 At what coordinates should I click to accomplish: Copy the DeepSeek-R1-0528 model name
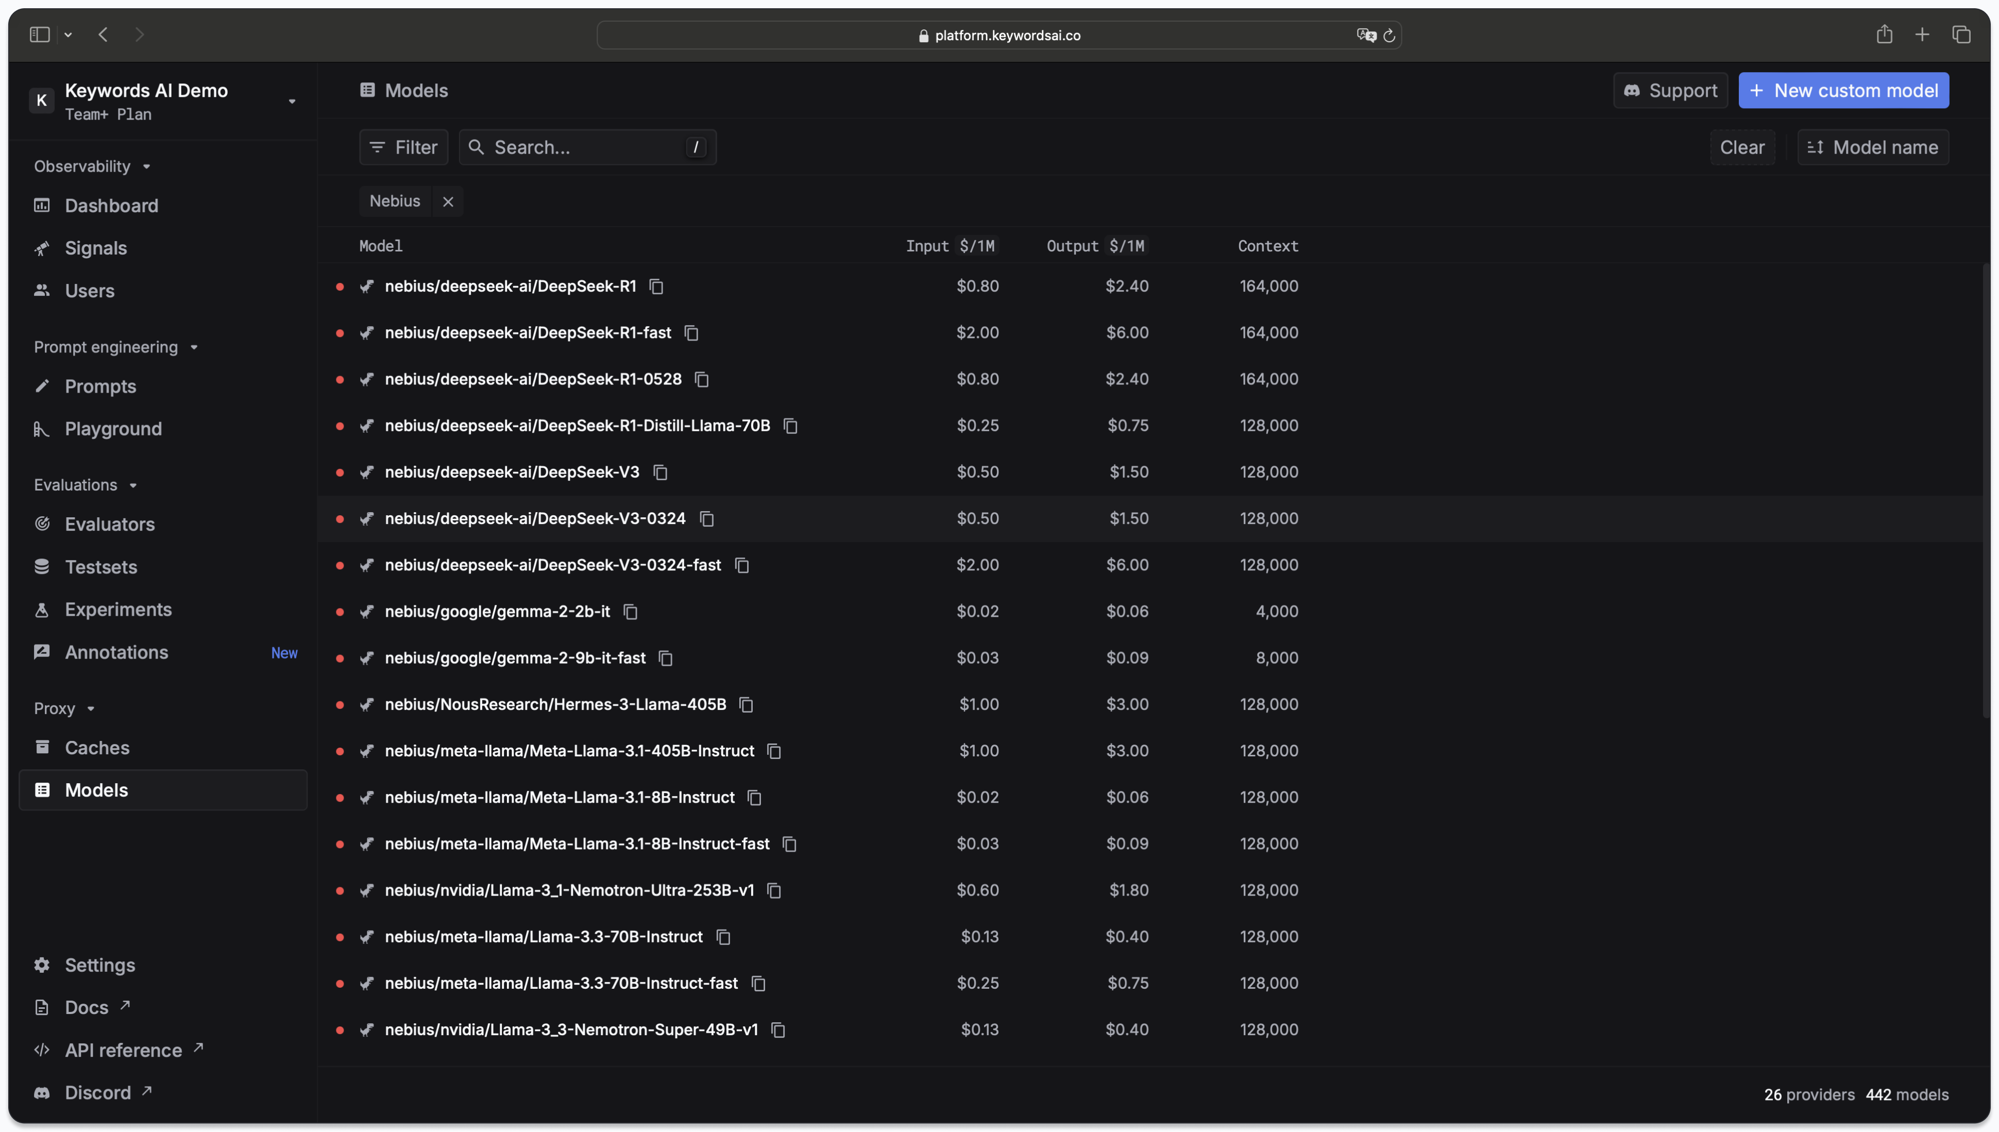[702, 379]
